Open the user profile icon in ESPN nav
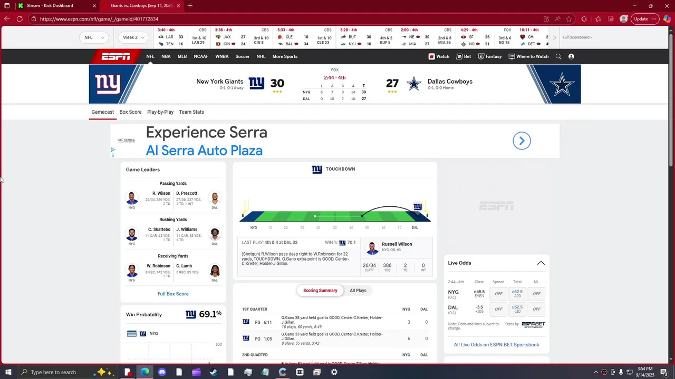 (571, 56)
